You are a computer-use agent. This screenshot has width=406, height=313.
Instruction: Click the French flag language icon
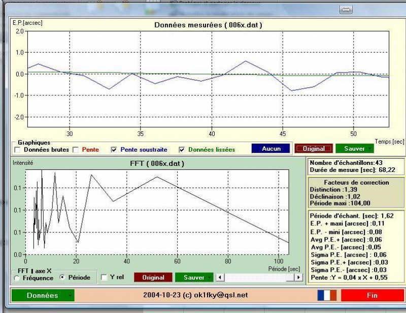coord(327,295)
